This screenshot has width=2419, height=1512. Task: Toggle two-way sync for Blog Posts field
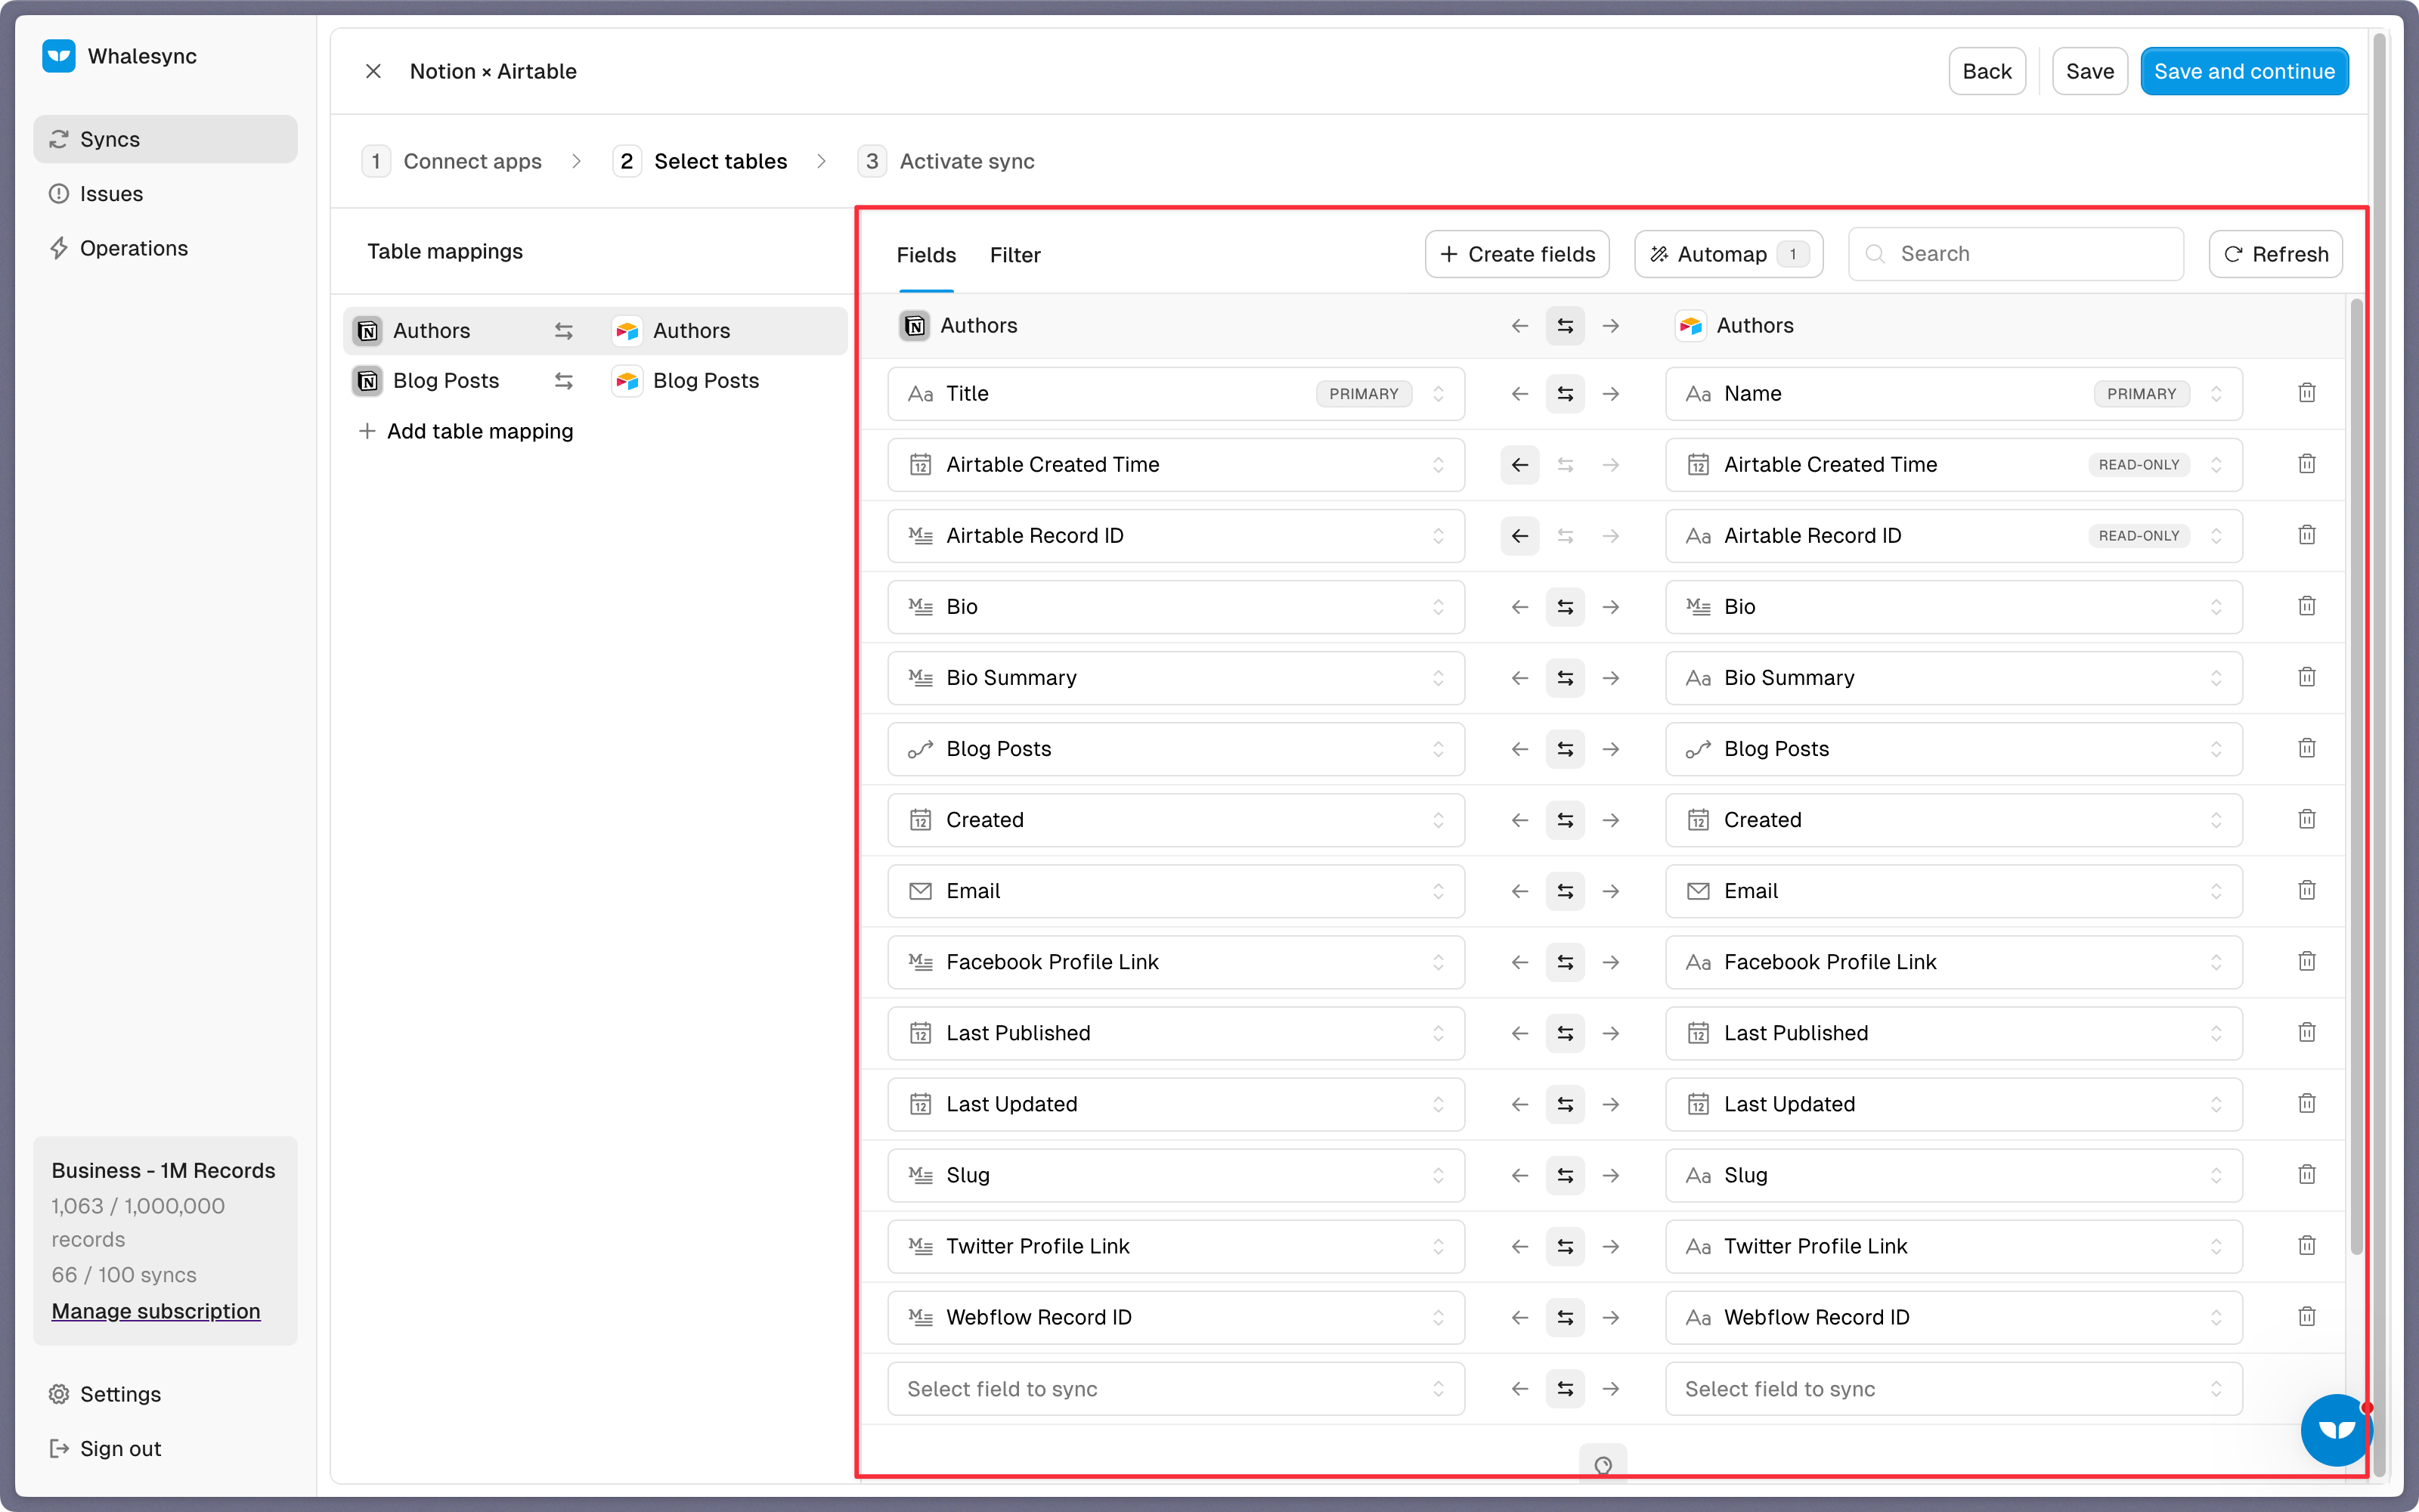1566,749
